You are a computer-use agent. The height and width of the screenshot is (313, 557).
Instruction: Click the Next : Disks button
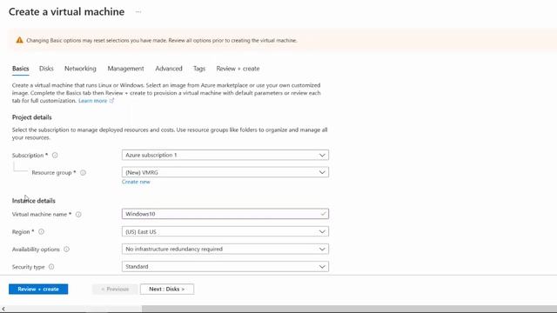point(167,290)
